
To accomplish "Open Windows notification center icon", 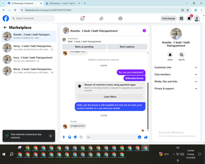I will click(x=200, y=154).
